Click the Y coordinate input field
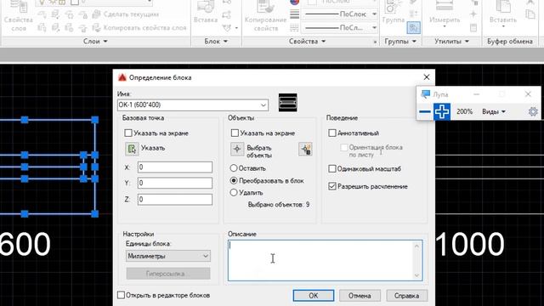Image resolution: width=544 pixels, height=306 pixels. (175, 184)
